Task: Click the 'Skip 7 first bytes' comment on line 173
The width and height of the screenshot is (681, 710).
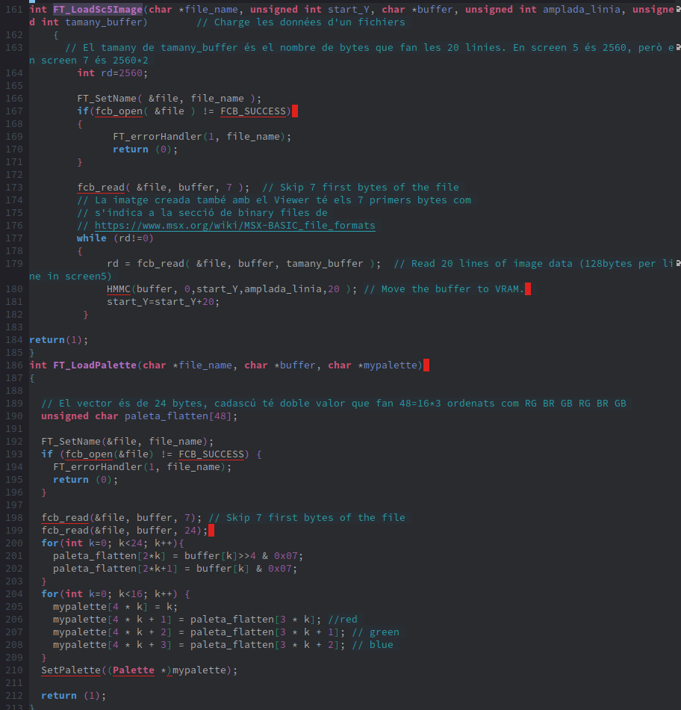Action: tap(361, 188)
